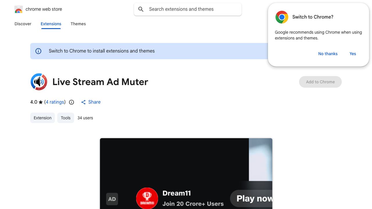Click the "Live Stream Ad Muter" heading
This screenshot has width=372, height=209.
pyautogui.click(x=100, y=82)
